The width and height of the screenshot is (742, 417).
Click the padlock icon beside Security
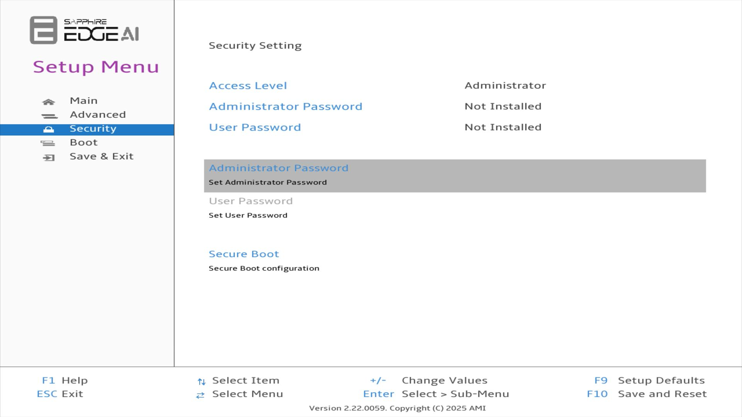49,129
